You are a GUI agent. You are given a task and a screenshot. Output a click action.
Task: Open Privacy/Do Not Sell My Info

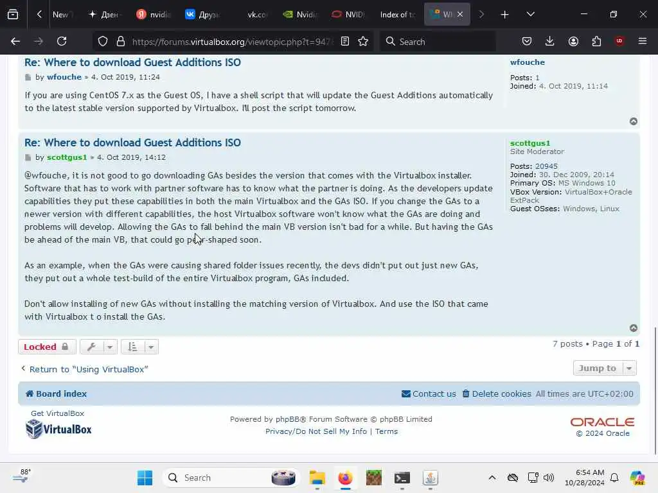pos(316,431)
